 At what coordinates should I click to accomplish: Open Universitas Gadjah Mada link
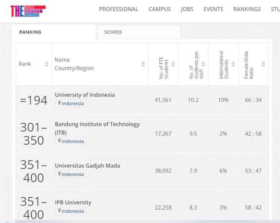[x=87, y=166]
